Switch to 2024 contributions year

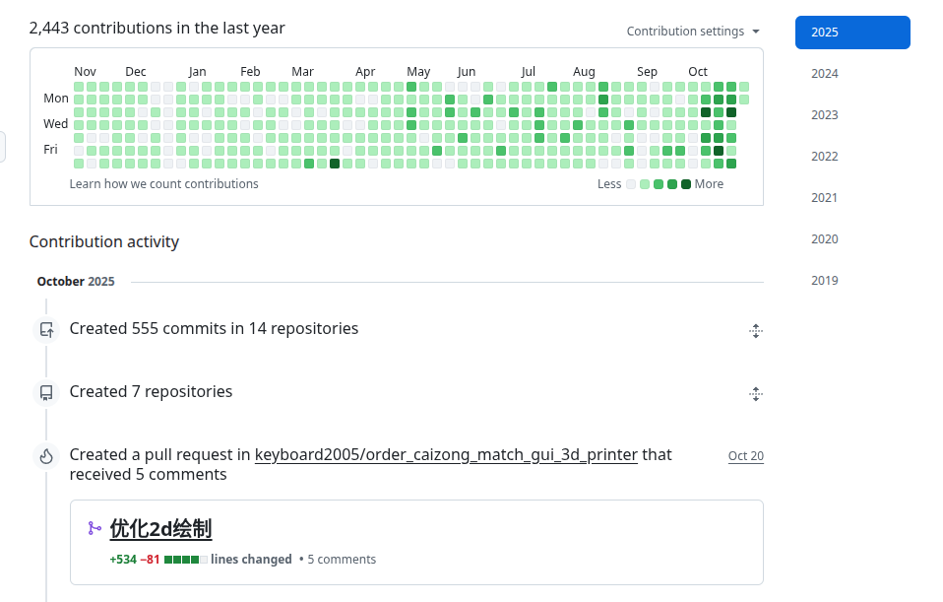[825, 74]
